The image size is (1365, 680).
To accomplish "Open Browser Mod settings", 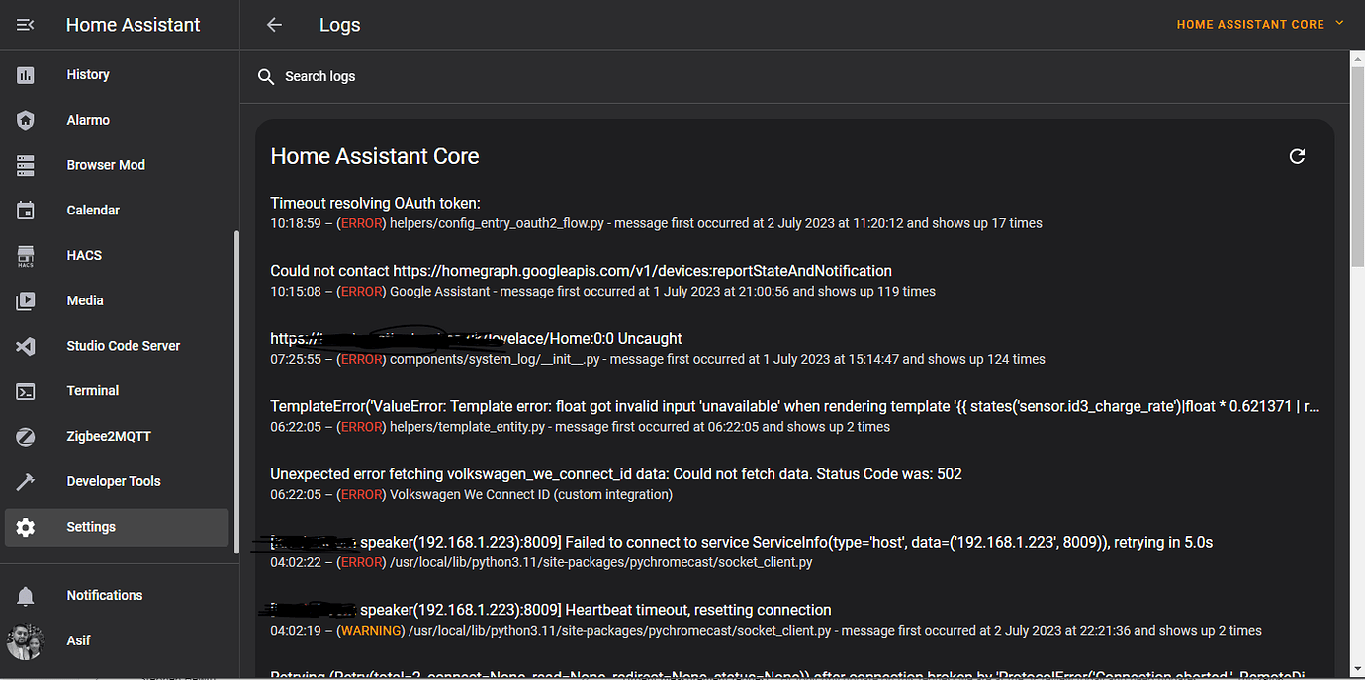I will pyautogui.click(x=105, y=165).
